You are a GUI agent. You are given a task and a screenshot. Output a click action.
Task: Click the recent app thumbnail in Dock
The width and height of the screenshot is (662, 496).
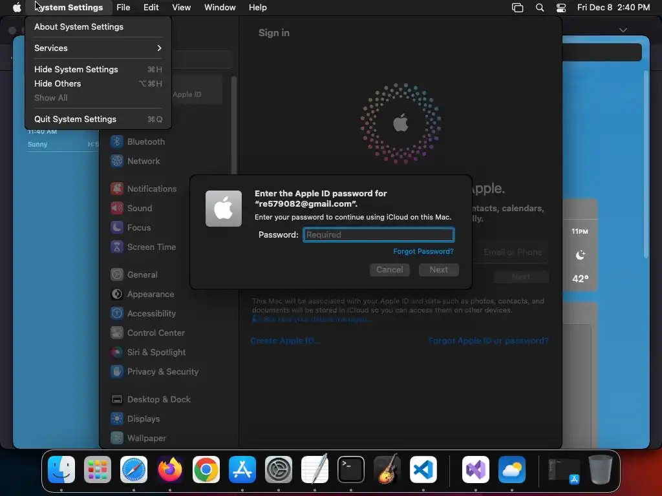click(564, 470)
